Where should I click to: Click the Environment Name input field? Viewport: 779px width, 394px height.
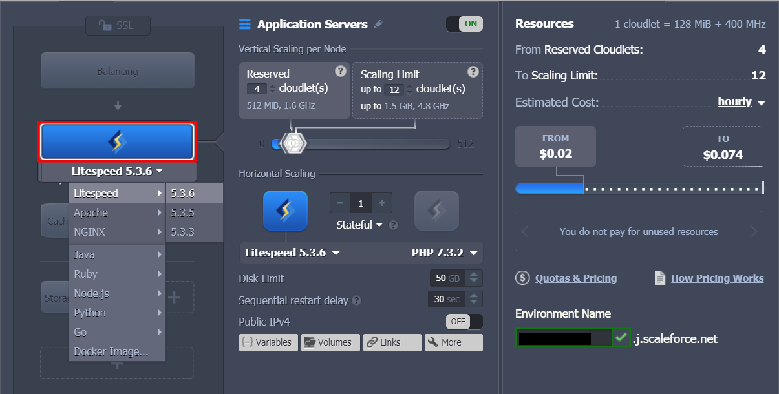click(564, 338)
